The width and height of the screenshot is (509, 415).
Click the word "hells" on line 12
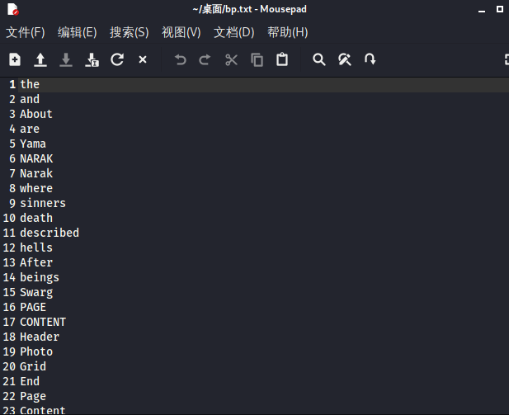click(x=36, y=248)
